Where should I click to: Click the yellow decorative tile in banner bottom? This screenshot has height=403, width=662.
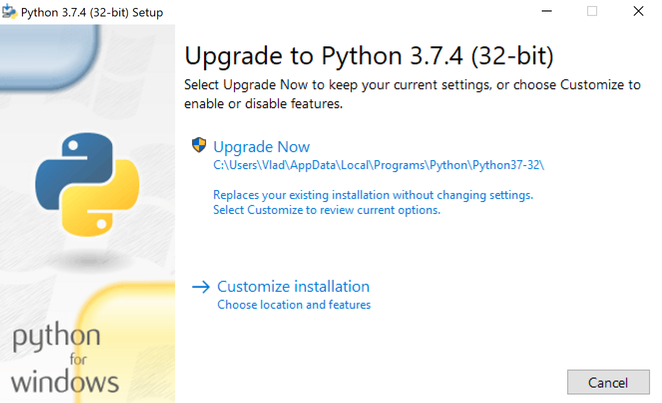[127, 343]
